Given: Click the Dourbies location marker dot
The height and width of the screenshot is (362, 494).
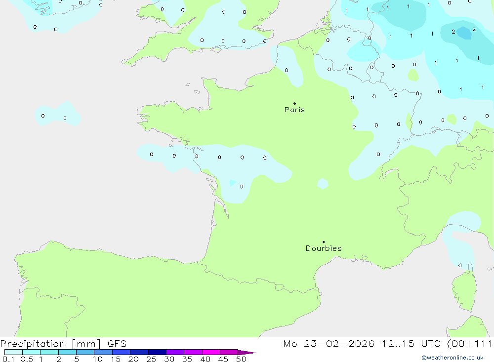Looking at the screenshot, I should click(x=324, y=242).
